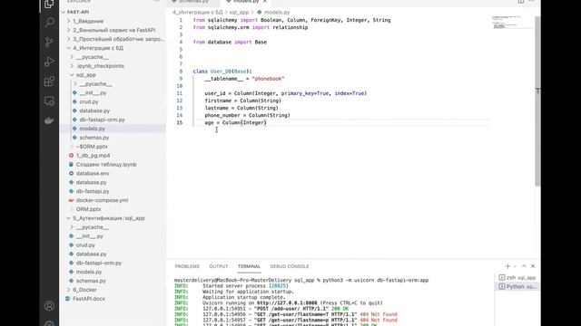Click line number 8 in the gutter
Image resolution: width=581 pixels, height=326 pixels.
pyautogui.click(x=181, y=72)
